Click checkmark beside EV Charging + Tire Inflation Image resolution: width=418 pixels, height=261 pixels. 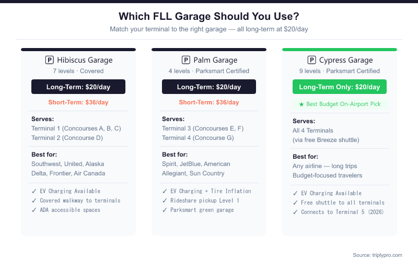(165, 191)
